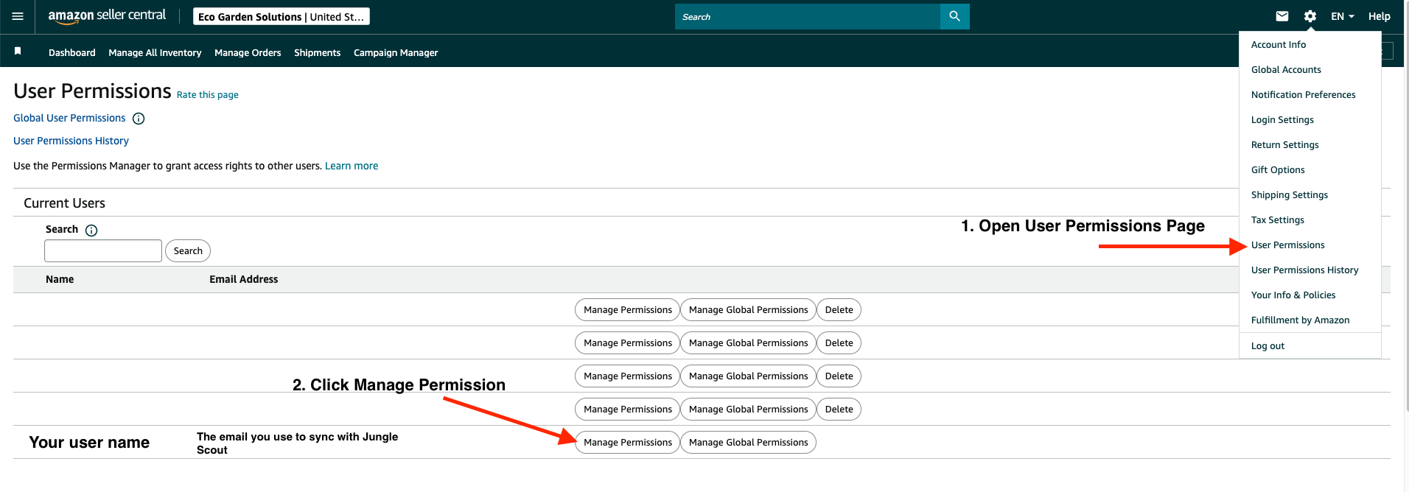Click Manage Global Permissions in Your user name row

(x=748, y=443)
